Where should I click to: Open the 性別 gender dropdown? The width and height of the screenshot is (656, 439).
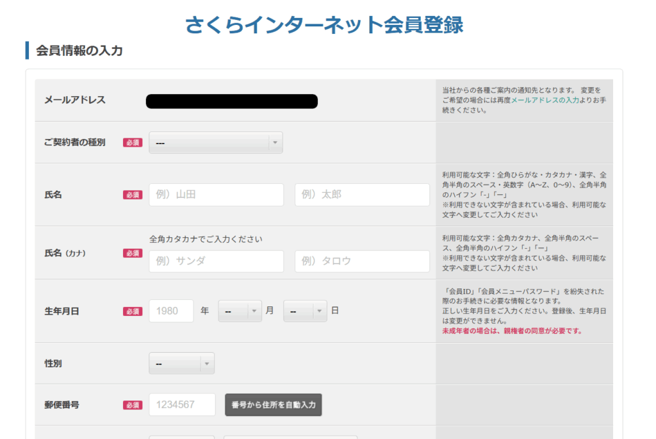(181, 363)
